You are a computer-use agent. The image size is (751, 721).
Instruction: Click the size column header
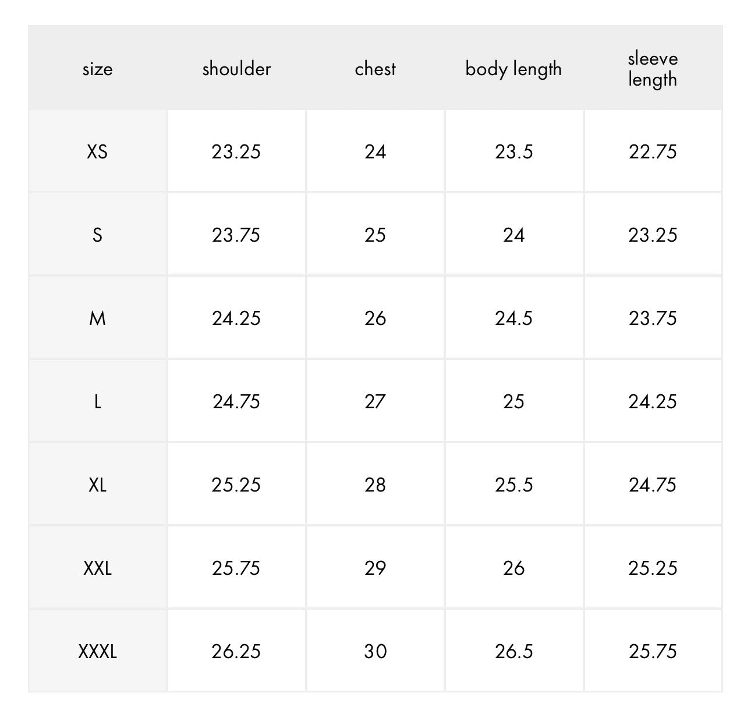[x=97, y=69]
